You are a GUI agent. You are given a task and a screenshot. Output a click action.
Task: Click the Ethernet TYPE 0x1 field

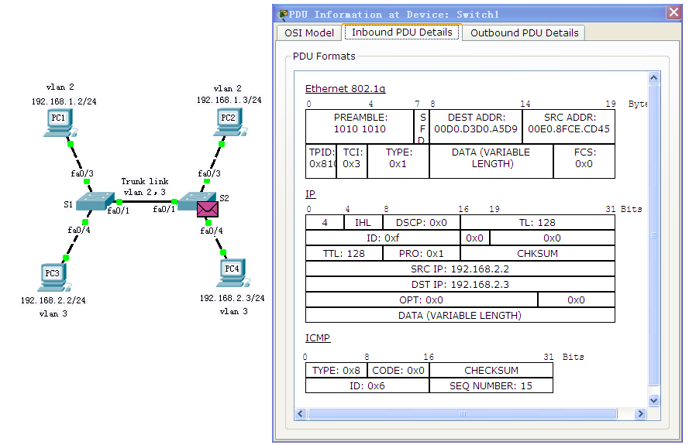tap(398, 161)
